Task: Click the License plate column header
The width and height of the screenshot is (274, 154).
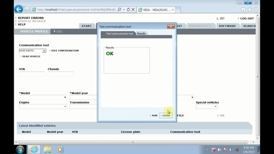Action: tap(131, 132)
